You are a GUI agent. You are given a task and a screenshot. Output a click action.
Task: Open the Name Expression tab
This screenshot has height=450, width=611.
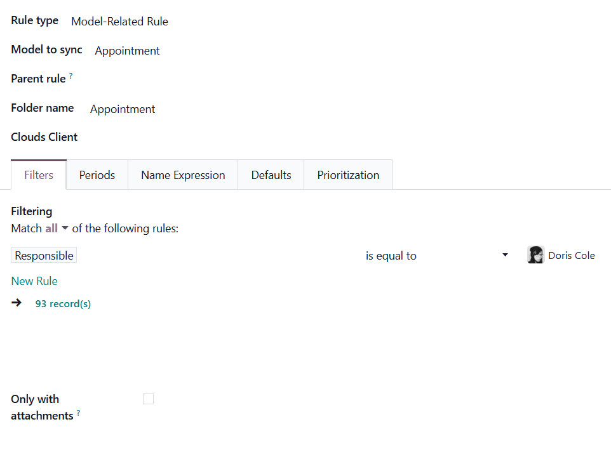tap(183, 175)
